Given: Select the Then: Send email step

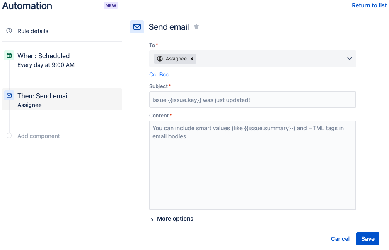Looking at the screenshot, I should 62,100.
